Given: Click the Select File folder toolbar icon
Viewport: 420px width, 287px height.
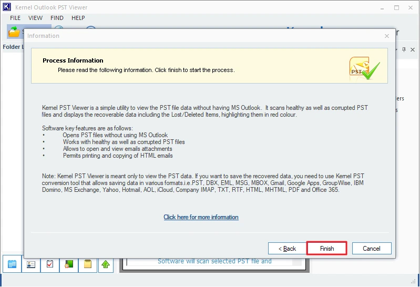Looking at the screenshot, I should click(x=14, y=32).
